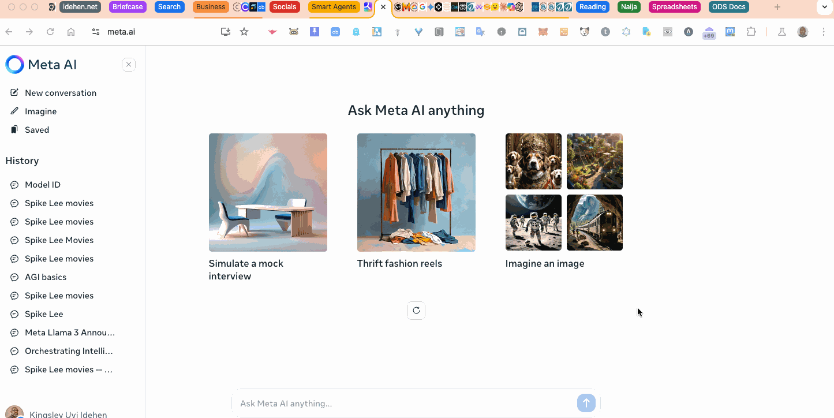Open the tab search dropdown arrow
This screenshot has width=834, height=418.
pyautogui.click(x=824, y=7)
